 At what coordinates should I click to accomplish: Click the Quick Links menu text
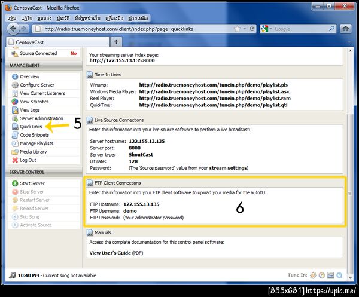click(x=31, y=127)
